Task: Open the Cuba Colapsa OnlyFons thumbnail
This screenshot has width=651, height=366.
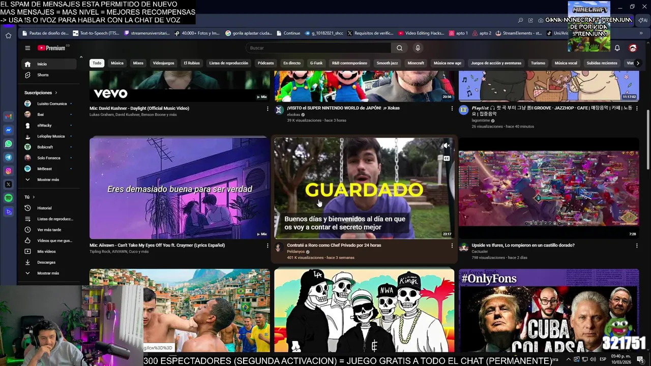Action: click(x=549, y=311)
